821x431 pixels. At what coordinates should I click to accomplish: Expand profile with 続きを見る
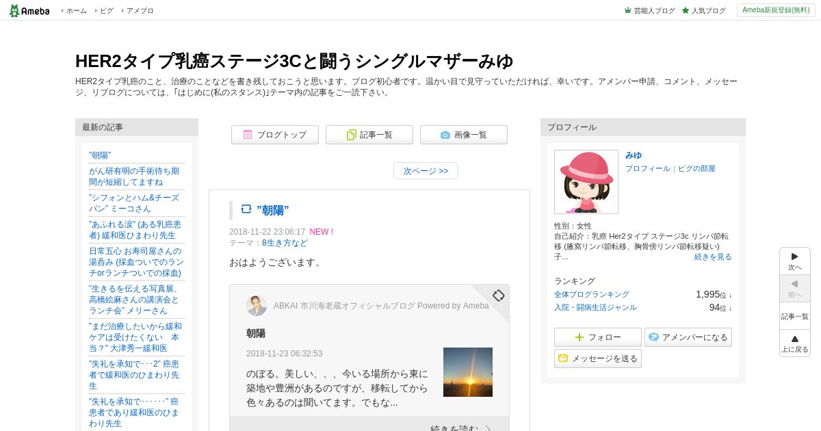(x=713, y=257)
